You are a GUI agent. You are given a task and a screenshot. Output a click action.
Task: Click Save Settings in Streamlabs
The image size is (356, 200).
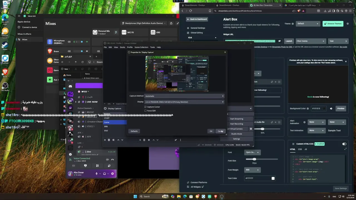pos(341,188)
